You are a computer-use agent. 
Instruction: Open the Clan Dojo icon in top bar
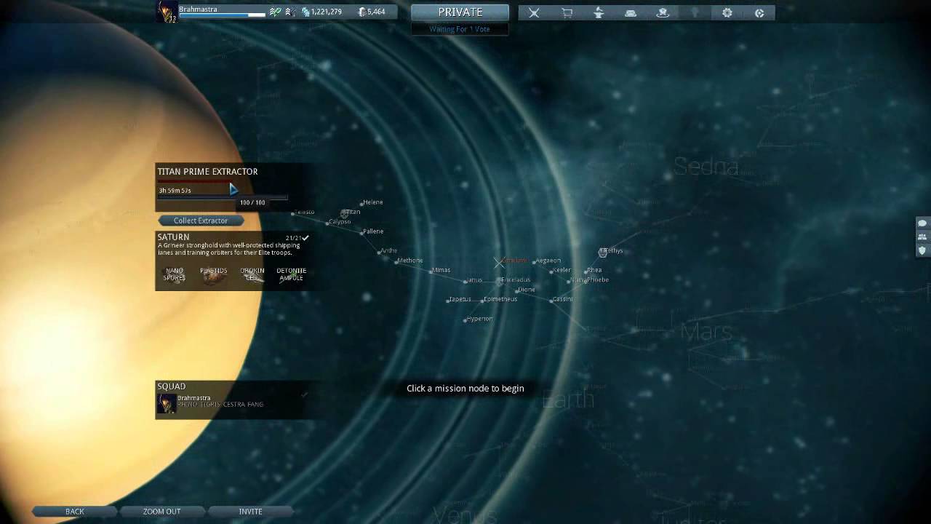(x=663, y=12)
